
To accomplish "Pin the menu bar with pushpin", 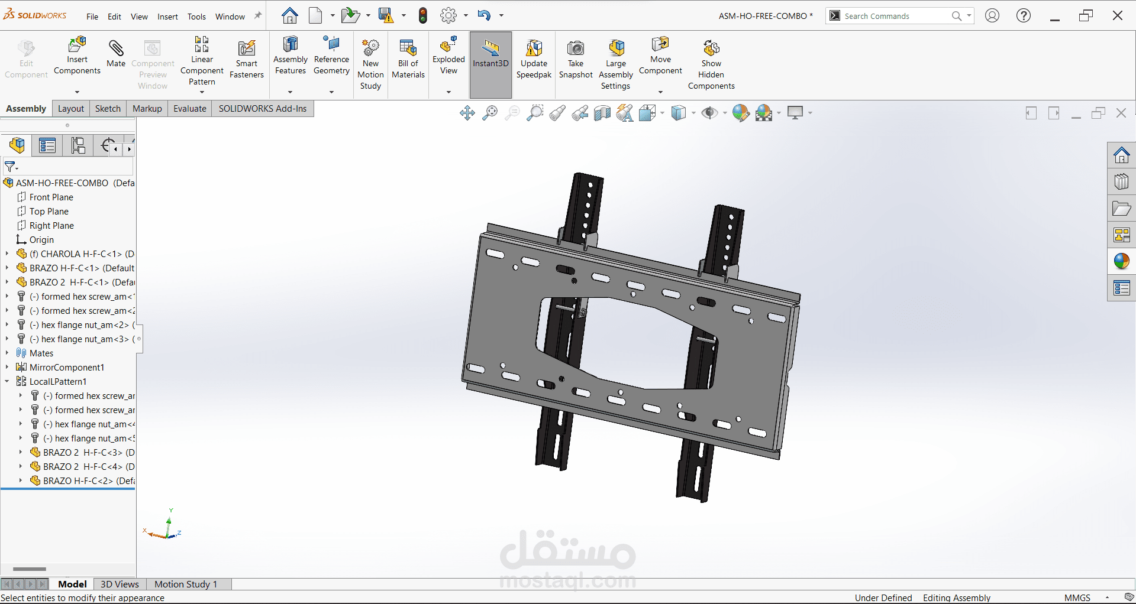I will point(257,16).
